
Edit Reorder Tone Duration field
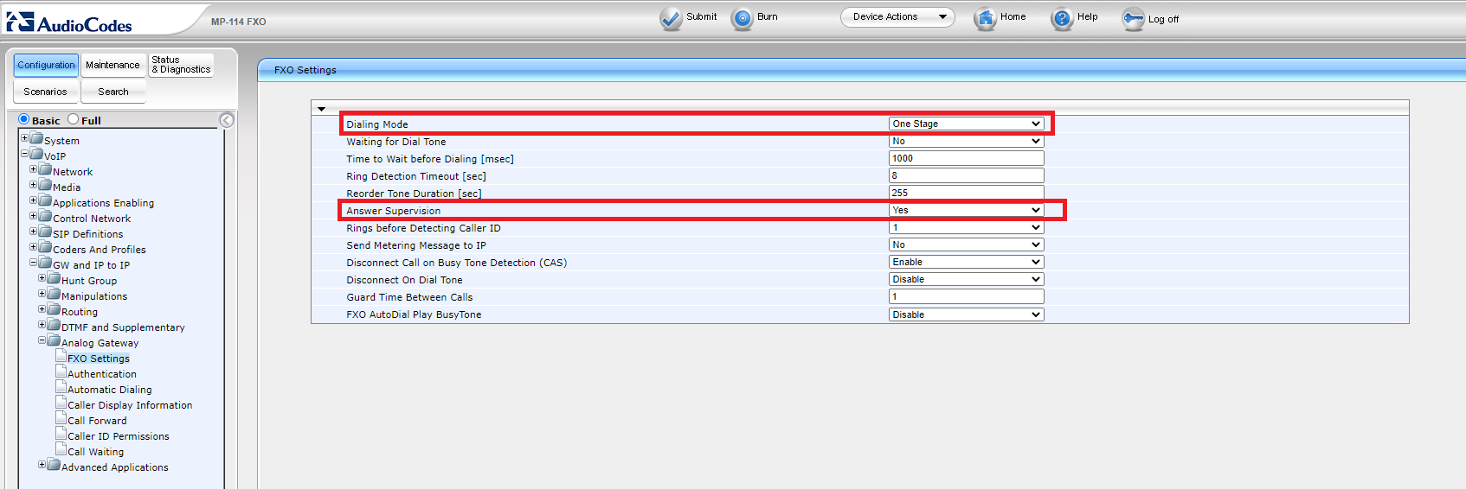click(x=966, y=193)
